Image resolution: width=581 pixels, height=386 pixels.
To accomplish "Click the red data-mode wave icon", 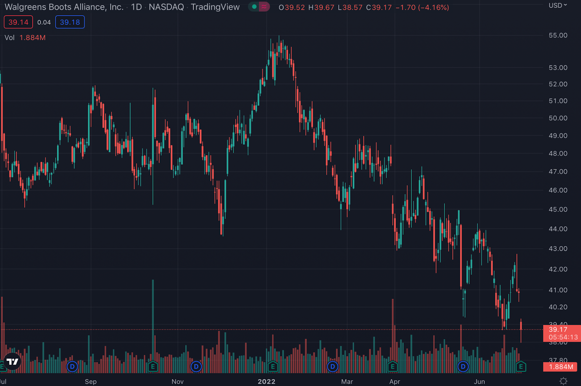I will click(x=264, y=7).
